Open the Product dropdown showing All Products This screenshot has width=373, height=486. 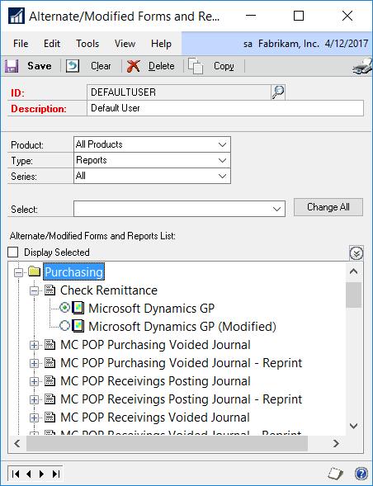click(x=152, y=144)
